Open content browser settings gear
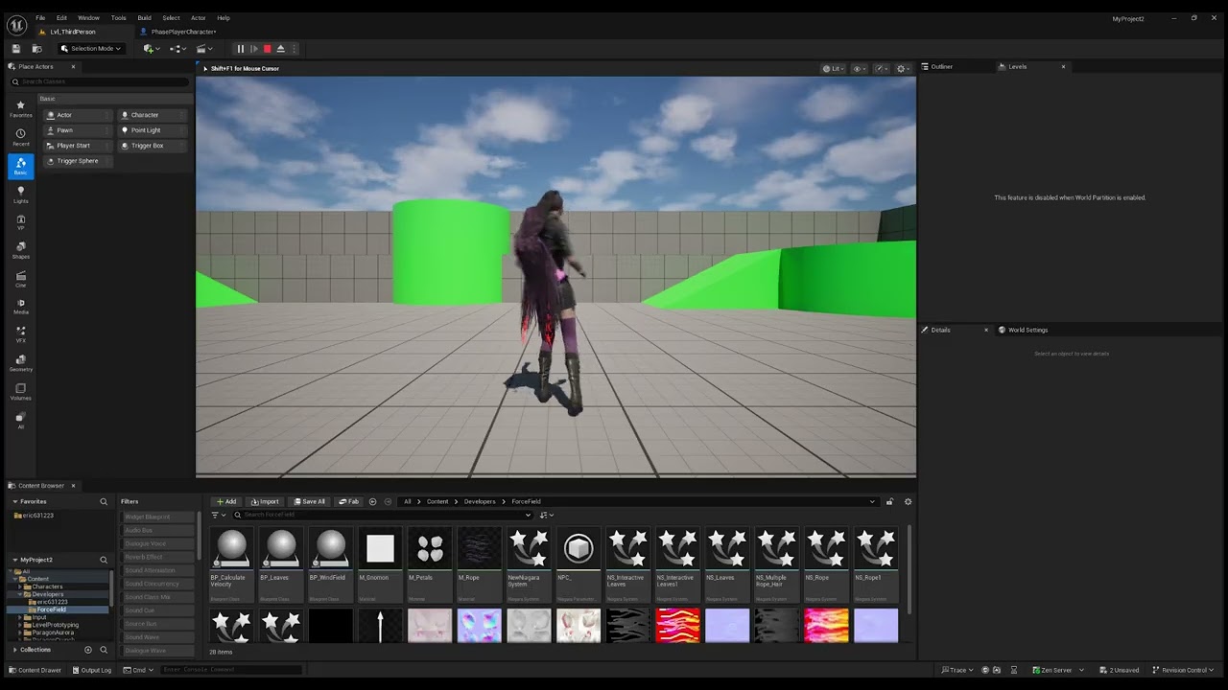The width and height of the screenshot is (1228, 690). click(908, 502)
